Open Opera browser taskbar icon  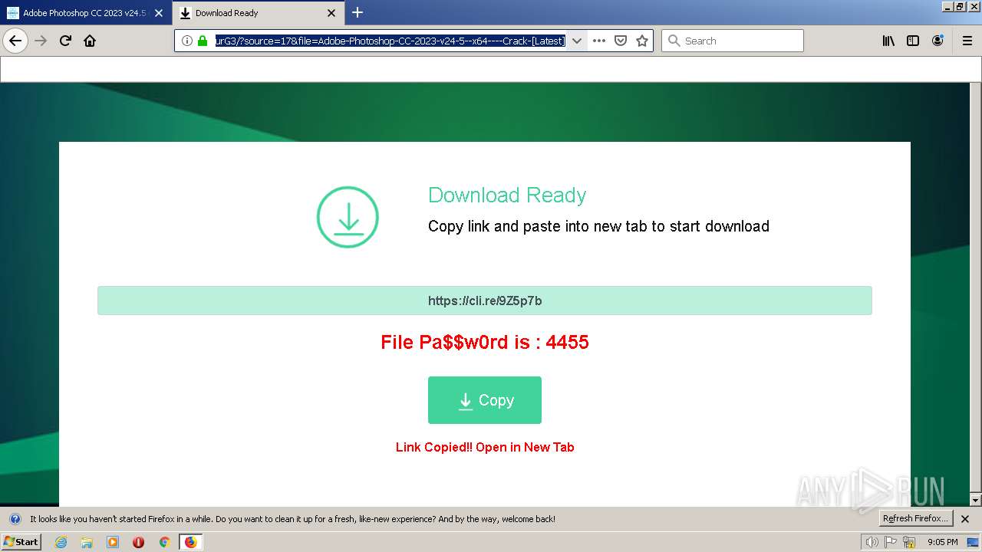(138, 542)
